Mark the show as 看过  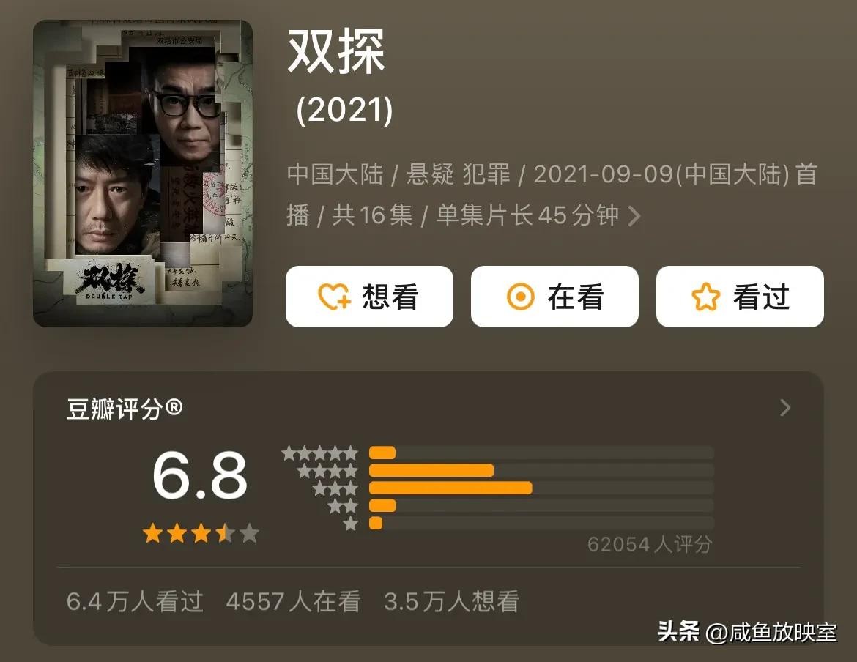coord(740,297)
